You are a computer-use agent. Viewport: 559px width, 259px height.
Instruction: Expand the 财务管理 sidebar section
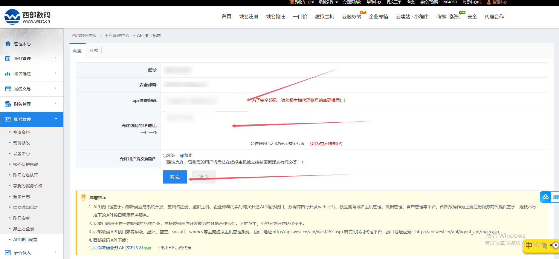56,104
